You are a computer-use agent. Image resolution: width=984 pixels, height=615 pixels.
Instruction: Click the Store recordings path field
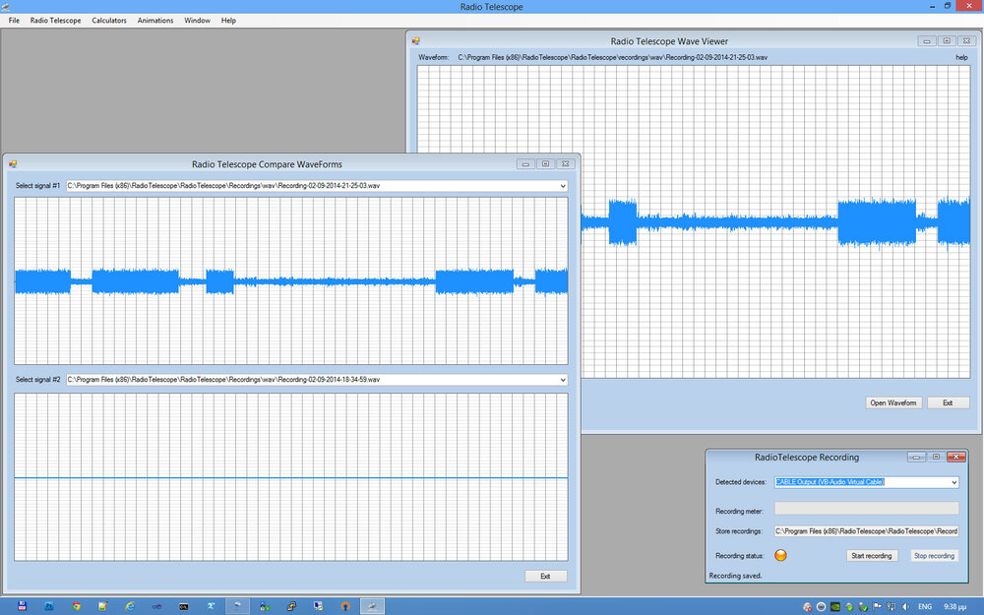866,531
